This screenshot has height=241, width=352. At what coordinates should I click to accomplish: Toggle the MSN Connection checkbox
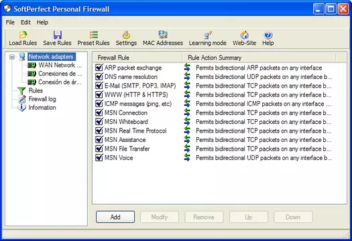coord(99,112)
